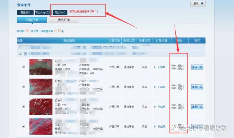
Task: Toggle checkbox of the fourth product row
Action: pos(23,127)
